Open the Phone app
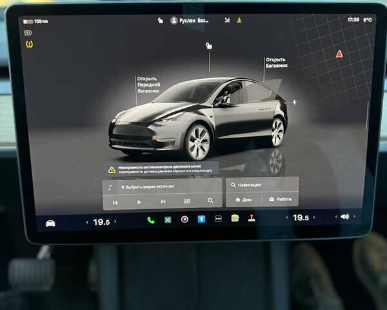 [150, 220]
